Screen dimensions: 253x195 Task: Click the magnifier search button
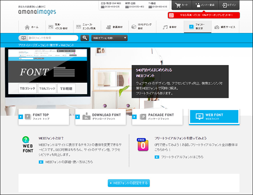coord(85,38)
